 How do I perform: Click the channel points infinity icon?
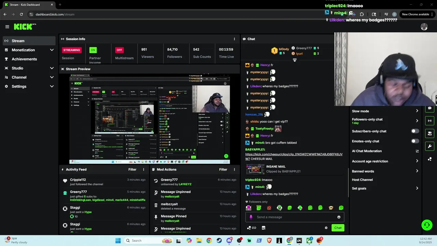click(x=252, y=228)
